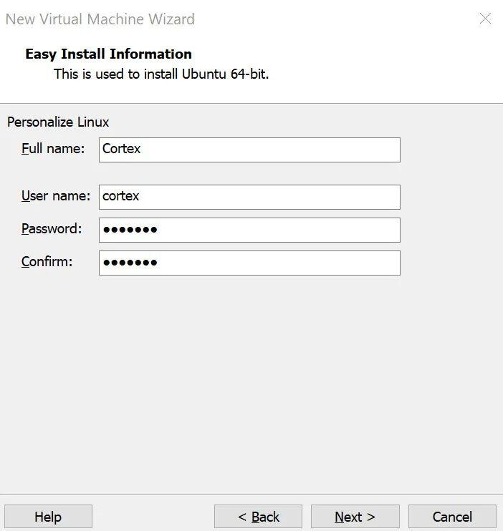Click the "Confirm:" label
Viewport: 503px width, 531px height.
point(47,262)
